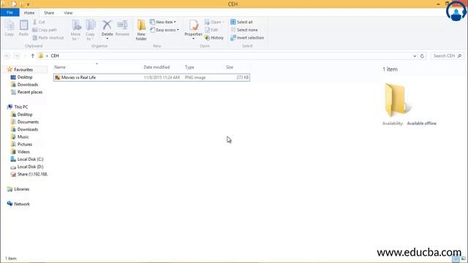
Task: Open the File menu tab
Action: coord(10,12)
